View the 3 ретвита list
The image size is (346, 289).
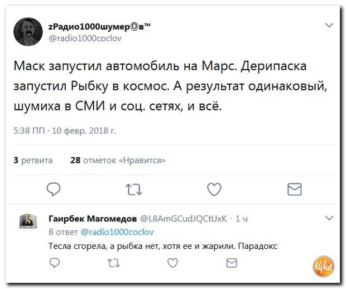pos(33,160)
